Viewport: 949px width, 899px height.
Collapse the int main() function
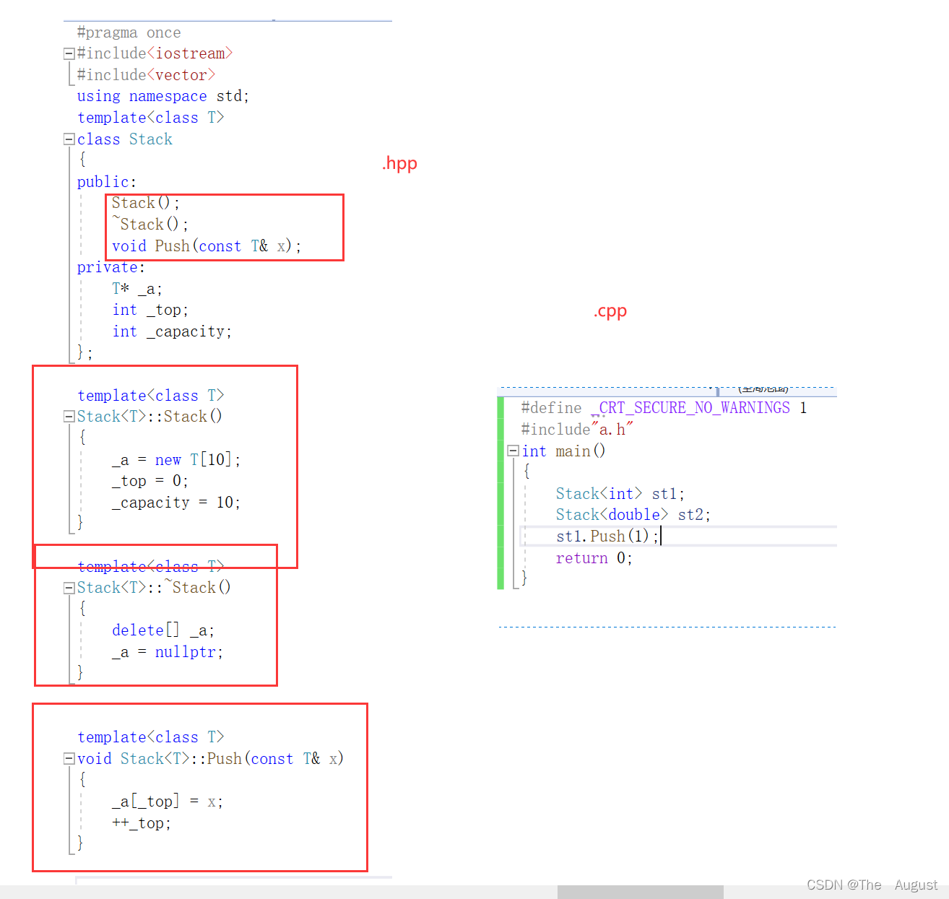click(x=513, y=451)
